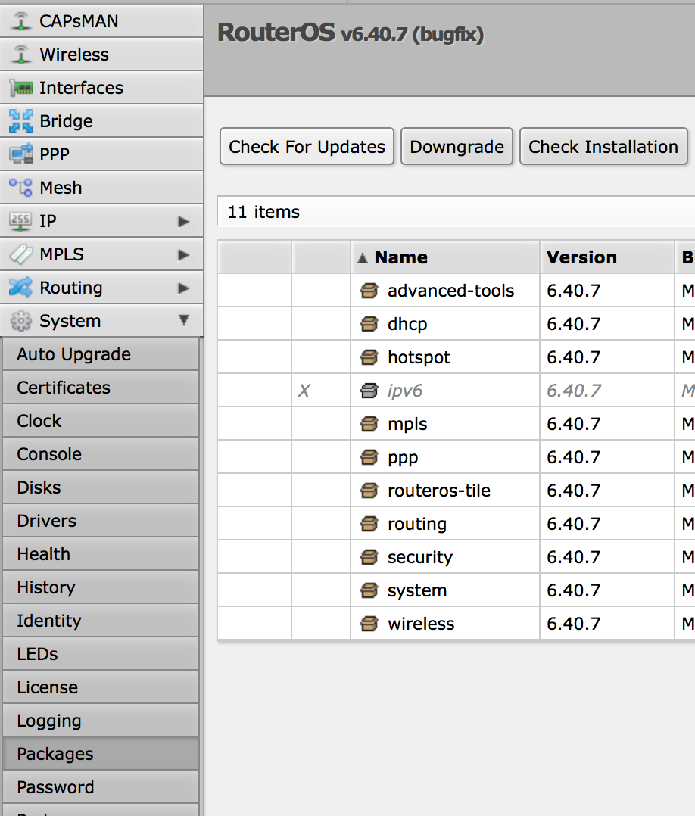Click Check Installation button
The width and height of the screenshot is (695, 816).
pyautogui.click(x=603, y=147)
